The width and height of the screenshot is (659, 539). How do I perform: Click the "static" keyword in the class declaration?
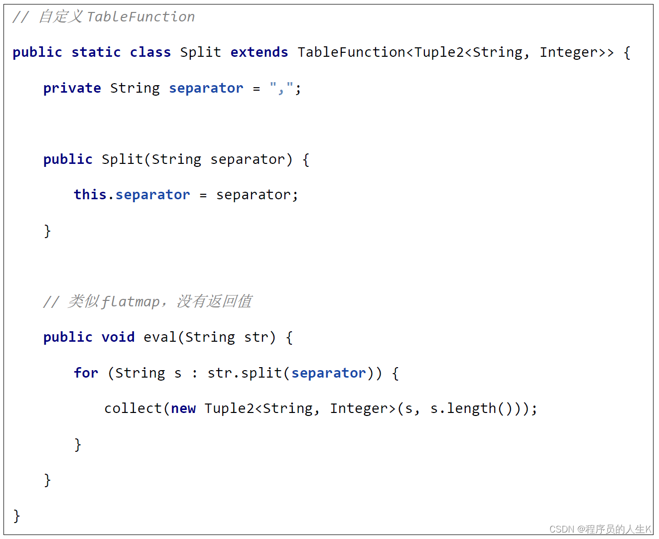click(x=96, y=52)
